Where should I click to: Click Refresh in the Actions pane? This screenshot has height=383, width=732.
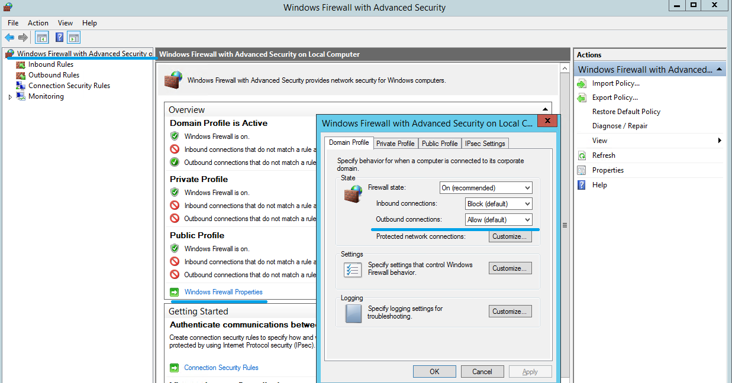tap(604, 155)
